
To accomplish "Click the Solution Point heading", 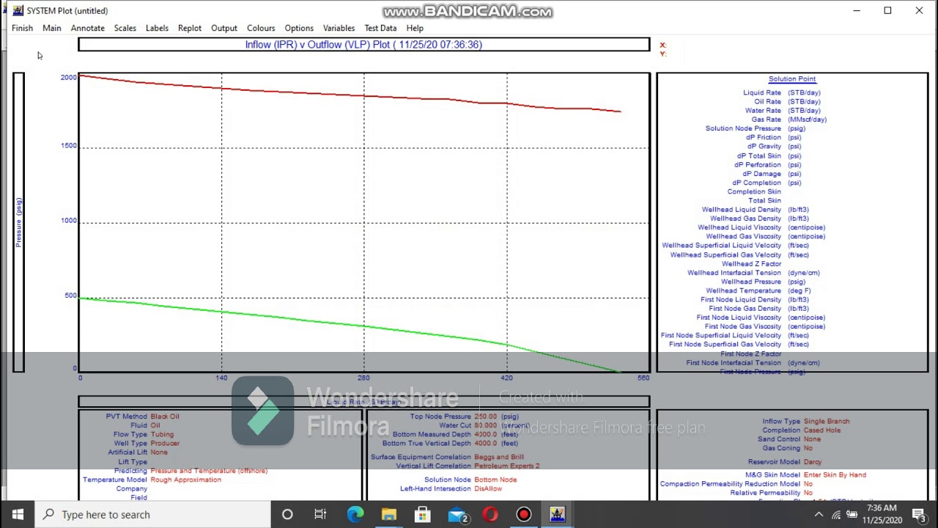I will coord(791,79).
